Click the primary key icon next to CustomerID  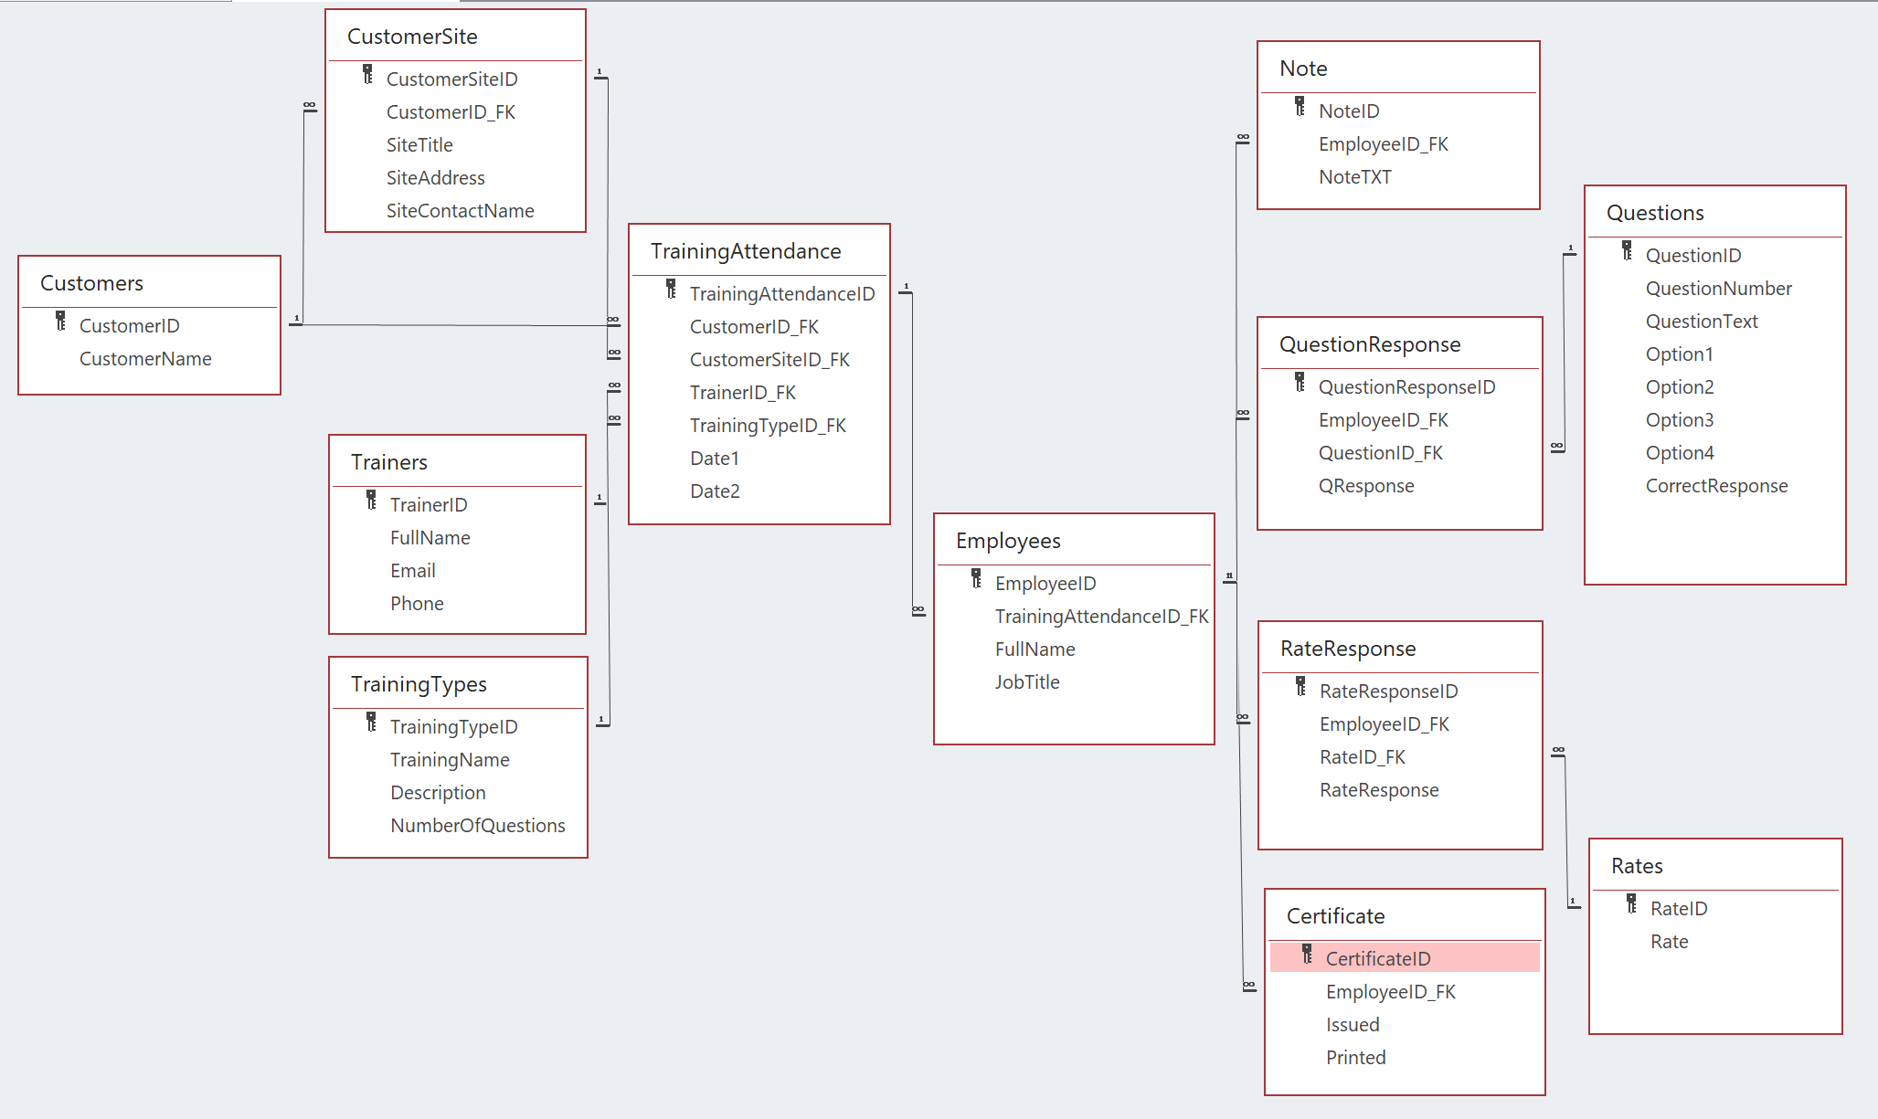coord(60,322)
